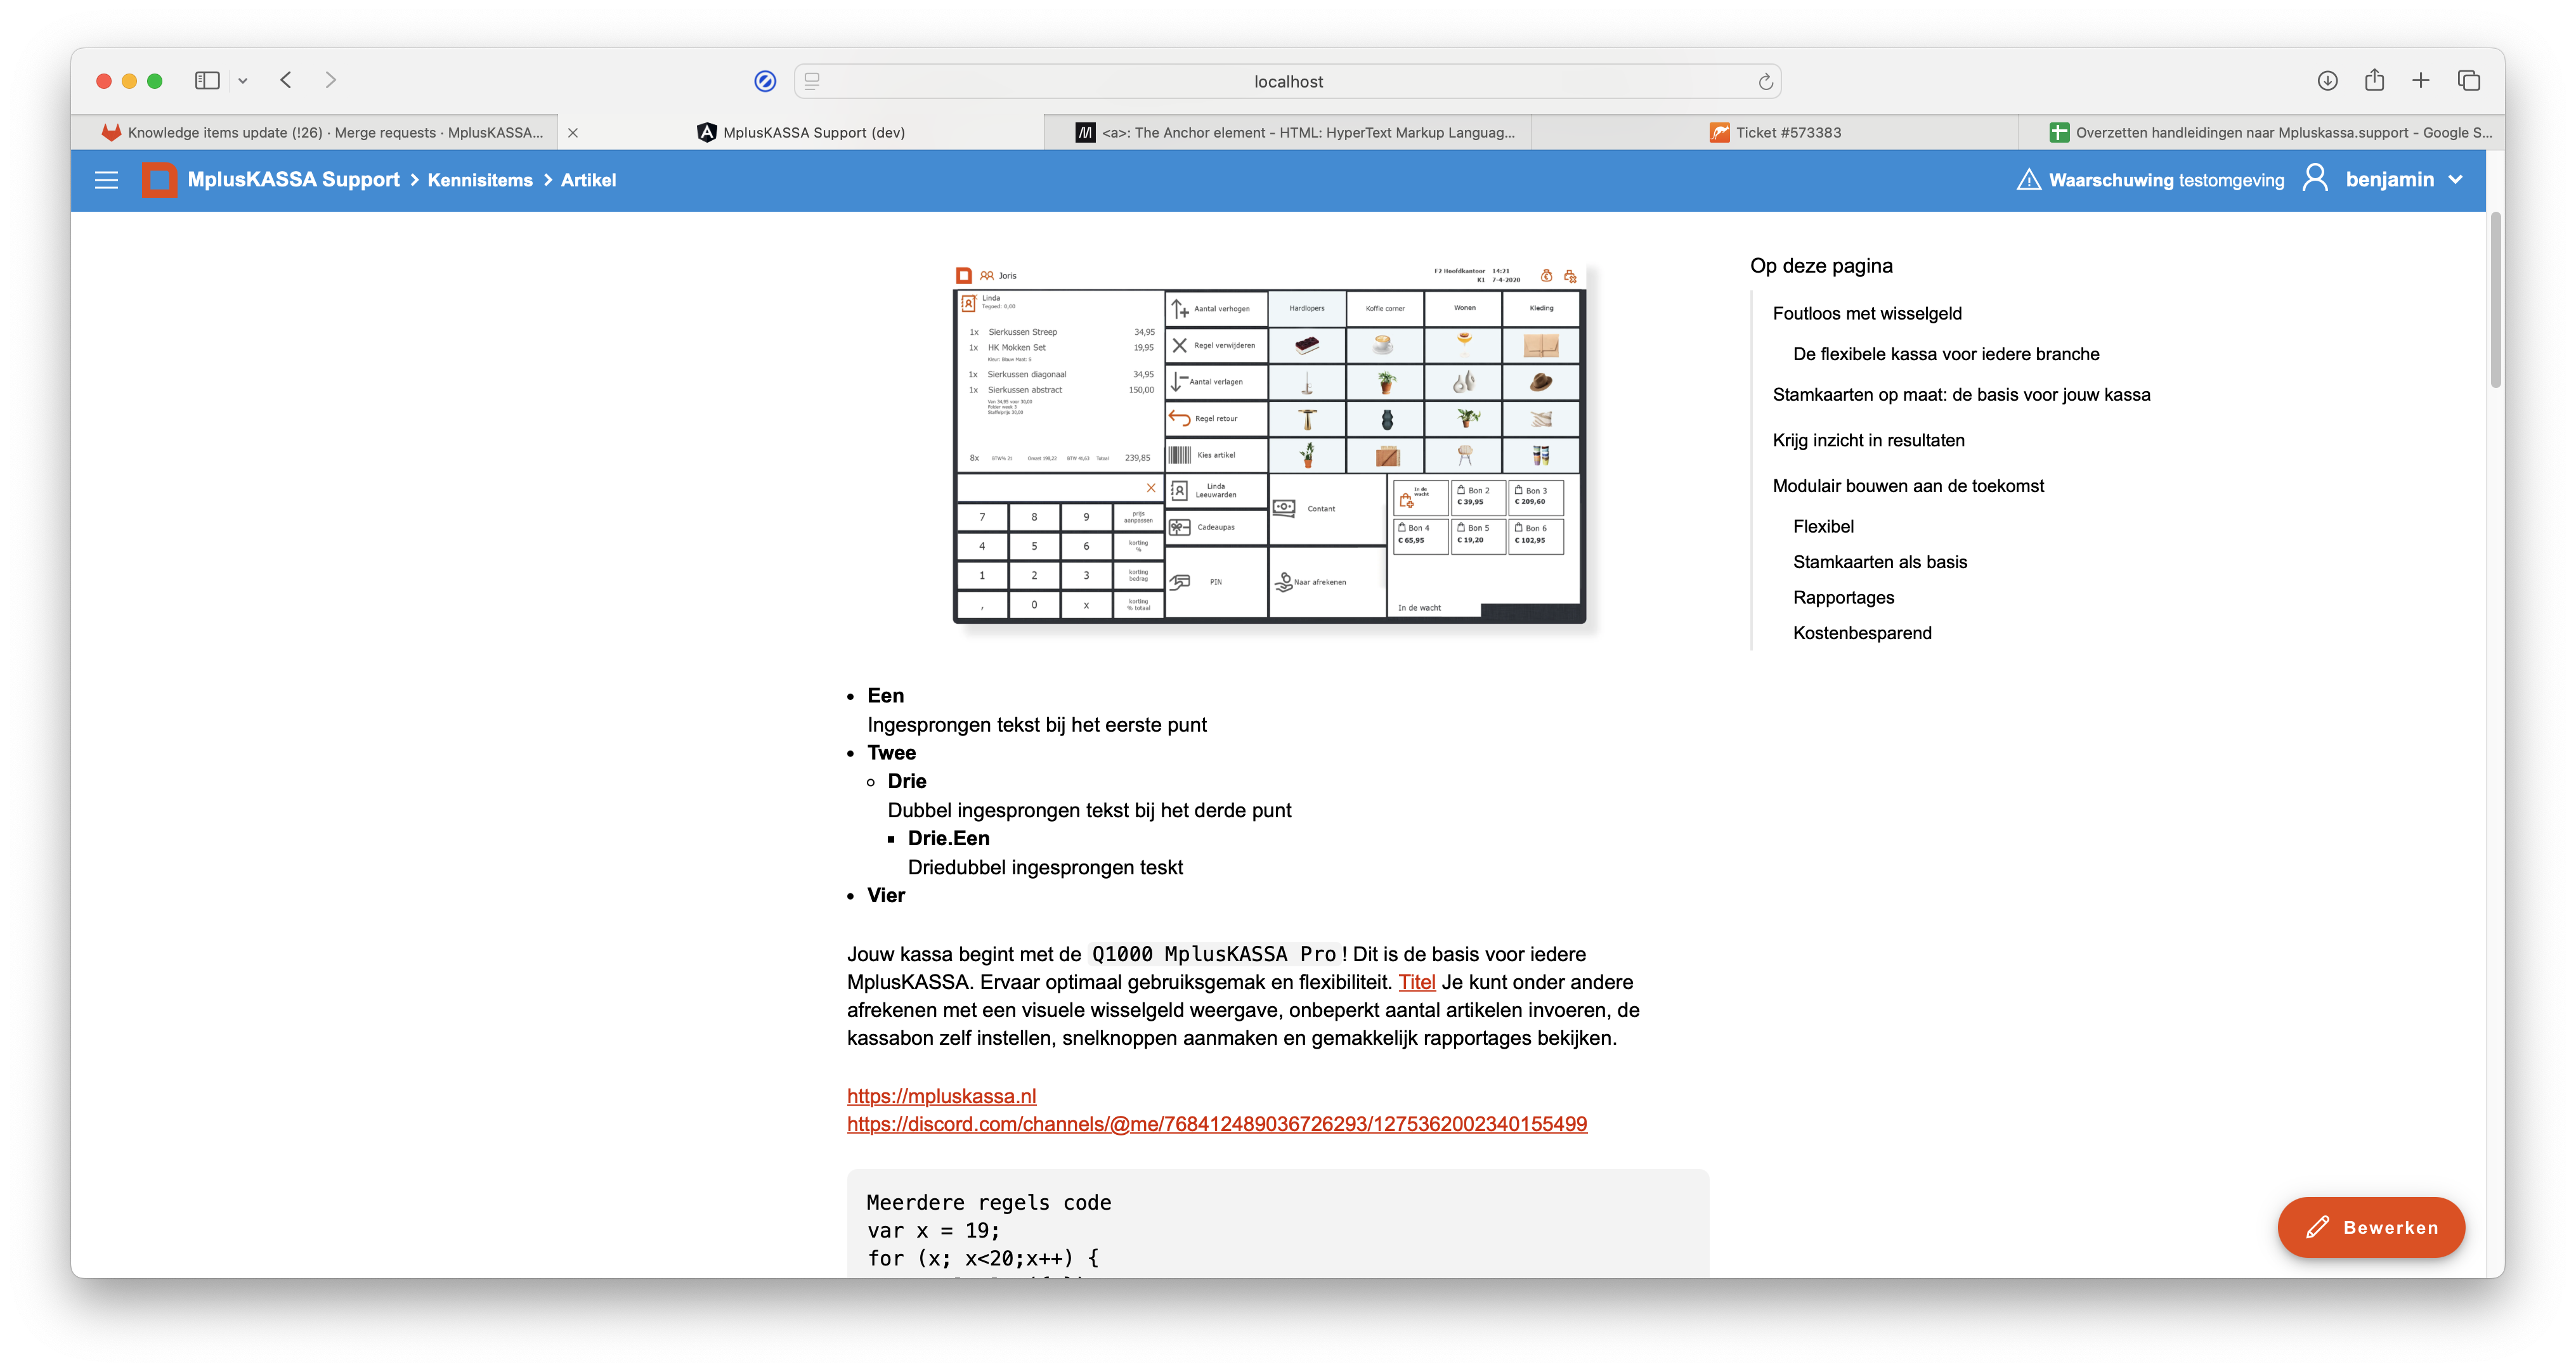Click the Twee bullet item

pos(891,752)
